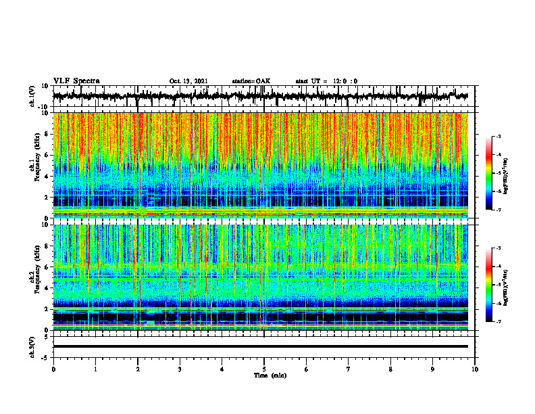Click inside the ch.2 spectrogram panel
This screenshot has height=414, width=535.
click(260, 277)
